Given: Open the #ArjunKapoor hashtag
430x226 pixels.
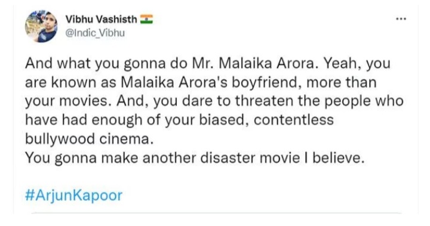Looking at the screenshot, I should [73, 196].
